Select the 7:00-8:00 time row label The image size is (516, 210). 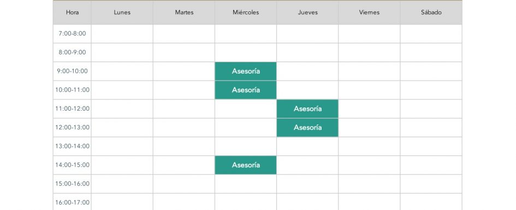pyautogui.click(x=72, y=33)
